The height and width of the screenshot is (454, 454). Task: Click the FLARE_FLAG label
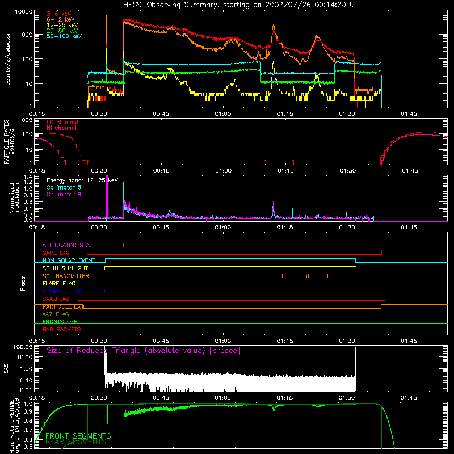(x=59, y=283)
